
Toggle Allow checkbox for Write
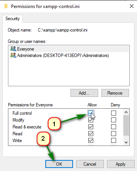(91, 140)
